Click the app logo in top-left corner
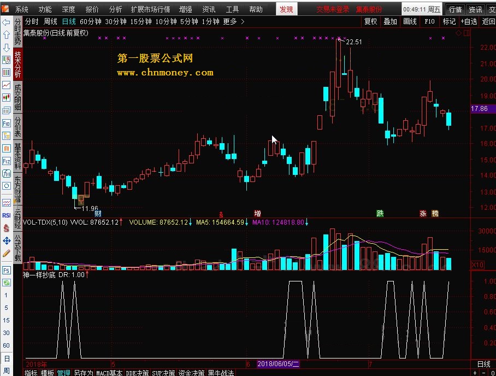This screenshot has height=376, width=496. point(5,9)
